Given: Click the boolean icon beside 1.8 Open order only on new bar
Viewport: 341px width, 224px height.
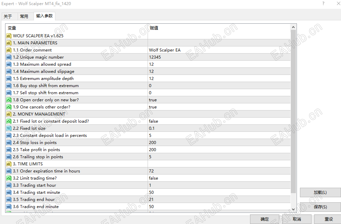Looking at the screenshot, I should pyautogui.click(x=9, y=100).
